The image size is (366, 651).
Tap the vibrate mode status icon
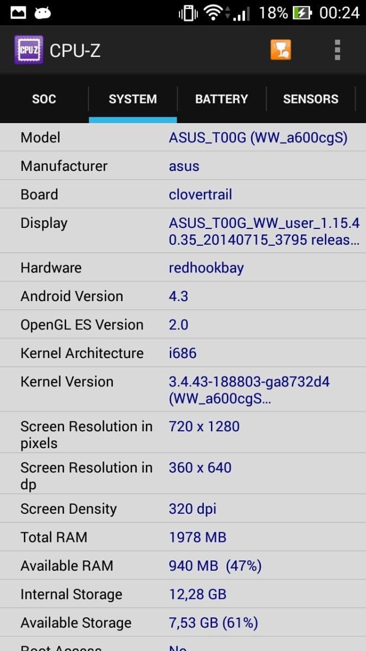pyautogui.click(x=188, y=12)
